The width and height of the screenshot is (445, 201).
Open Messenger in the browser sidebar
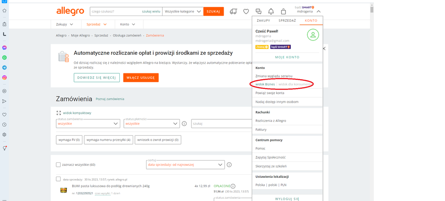click(x=4, y=48)
